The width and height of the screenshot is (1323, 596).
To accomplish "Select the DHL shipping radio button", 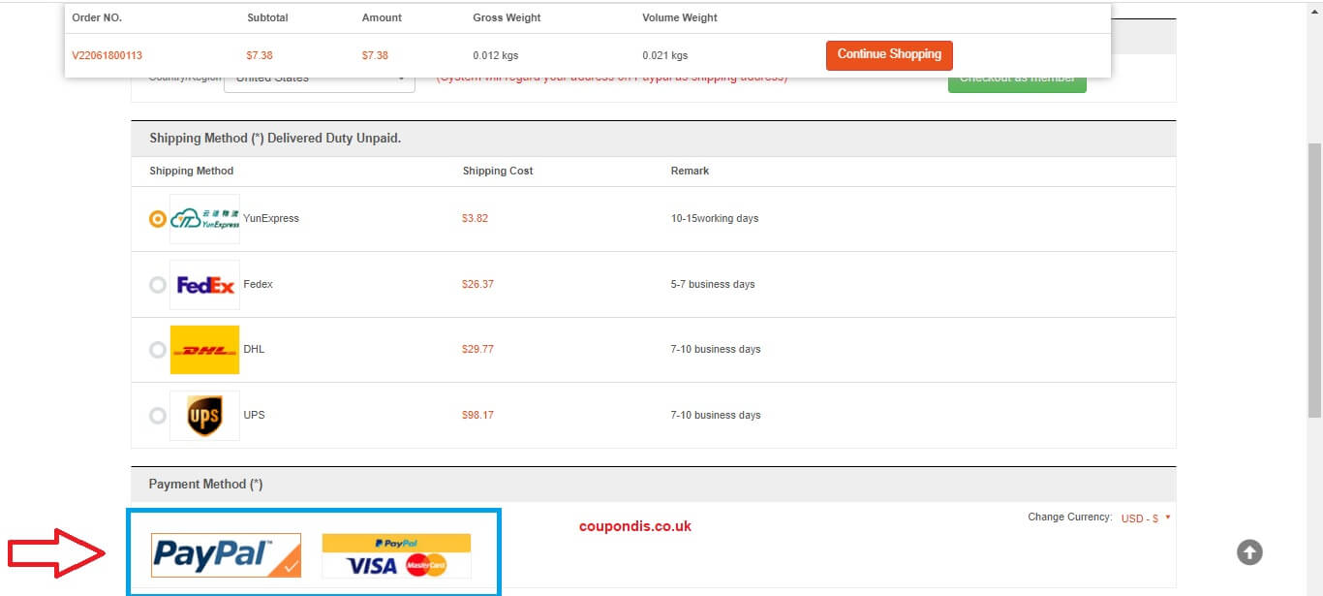I will tap(157, 350).
